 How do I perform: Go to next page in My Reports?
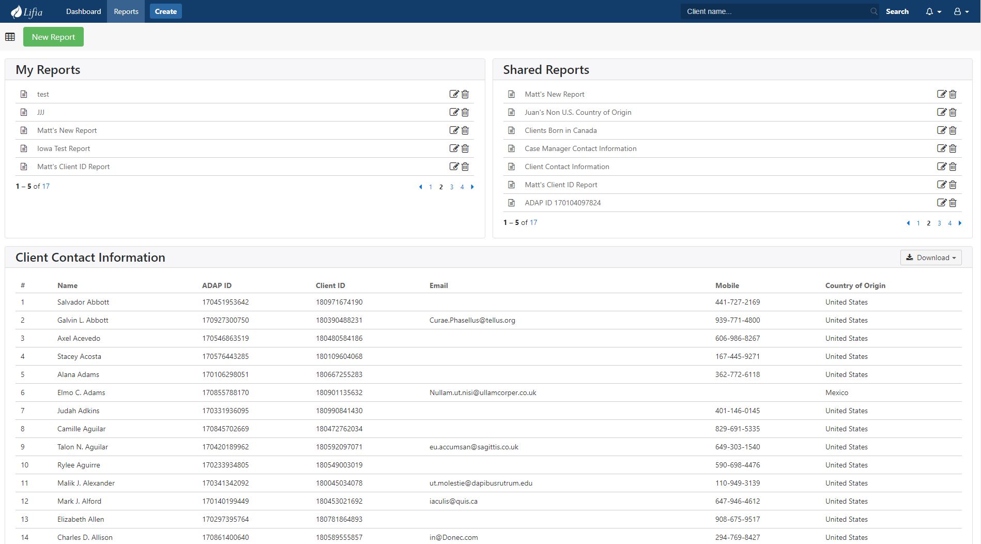472,187
